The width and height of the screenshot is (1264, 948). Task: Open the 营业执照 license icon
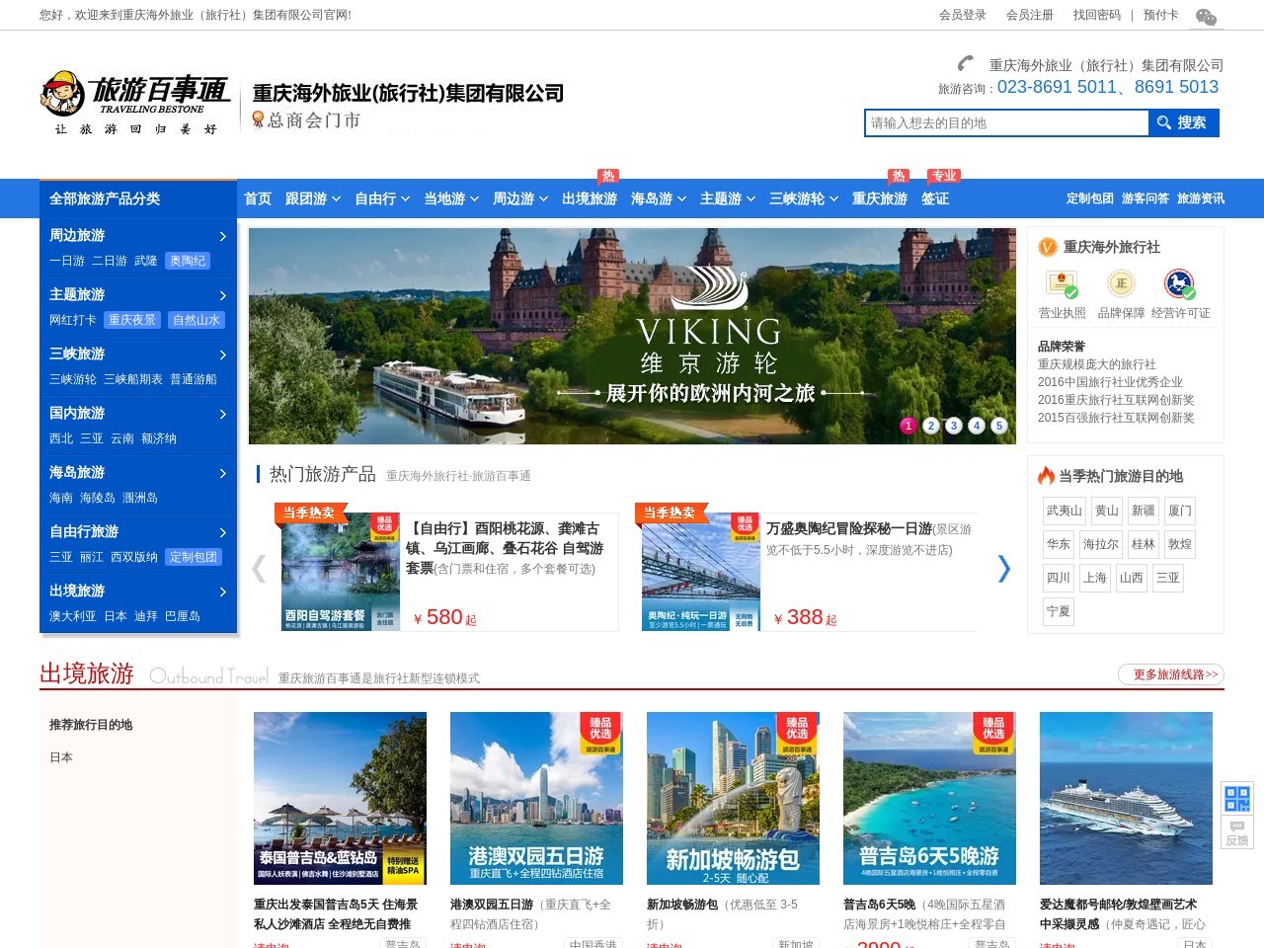coord(1062,284)
